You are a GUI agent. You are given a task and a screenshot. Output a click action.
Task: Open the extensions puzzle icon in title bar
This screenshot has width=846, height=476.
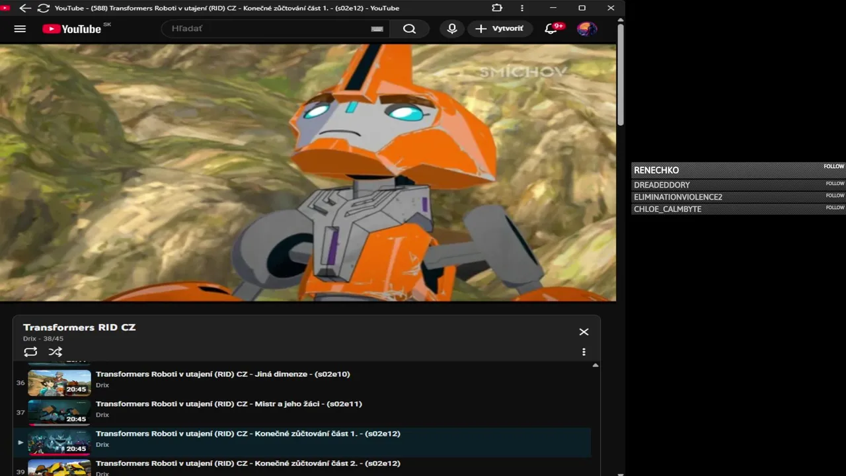click(497, 8)
